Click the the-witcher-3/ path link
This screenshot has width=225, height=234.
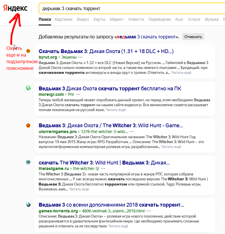pos(86,169)
